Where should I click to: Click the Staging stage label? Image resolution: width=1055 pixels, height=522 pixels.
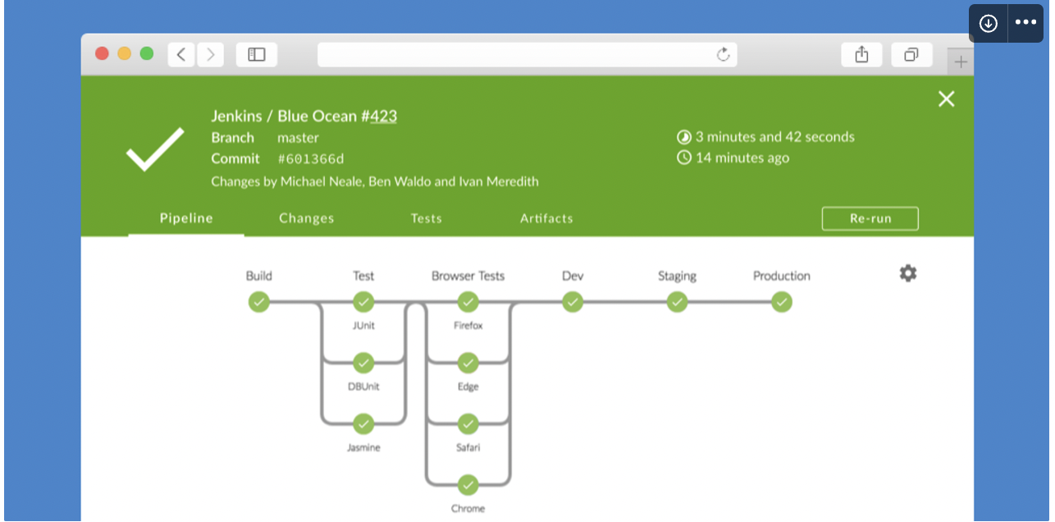tap(677, 276)
